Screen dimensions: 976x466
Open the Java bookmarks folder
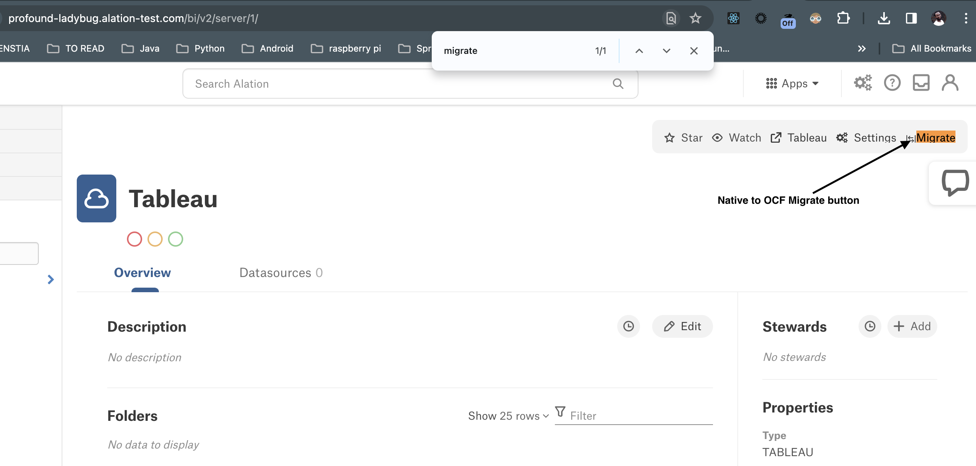[x=140, y=49]
